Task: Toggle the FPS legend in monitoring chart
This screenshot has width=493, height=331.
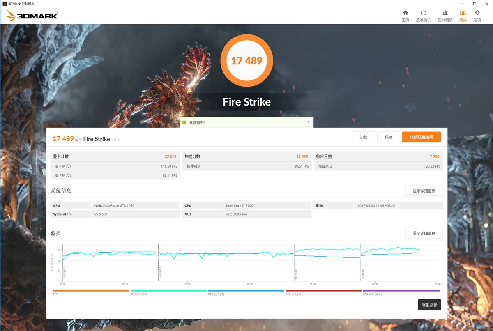Action: tap(91, 292)
